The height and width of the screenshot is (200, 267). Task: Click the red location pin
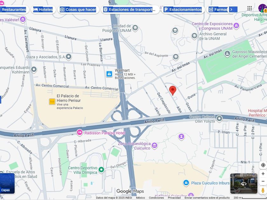173,90
